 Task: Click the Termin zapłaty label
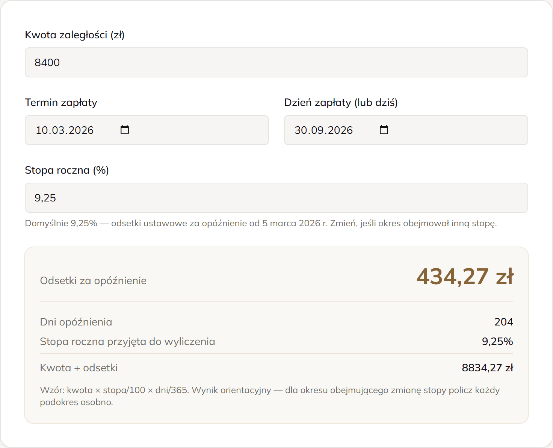tap(61, 103)
